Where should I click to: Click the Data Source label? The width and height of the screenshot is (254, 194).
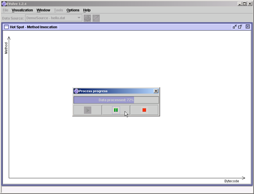coord(13,18)
